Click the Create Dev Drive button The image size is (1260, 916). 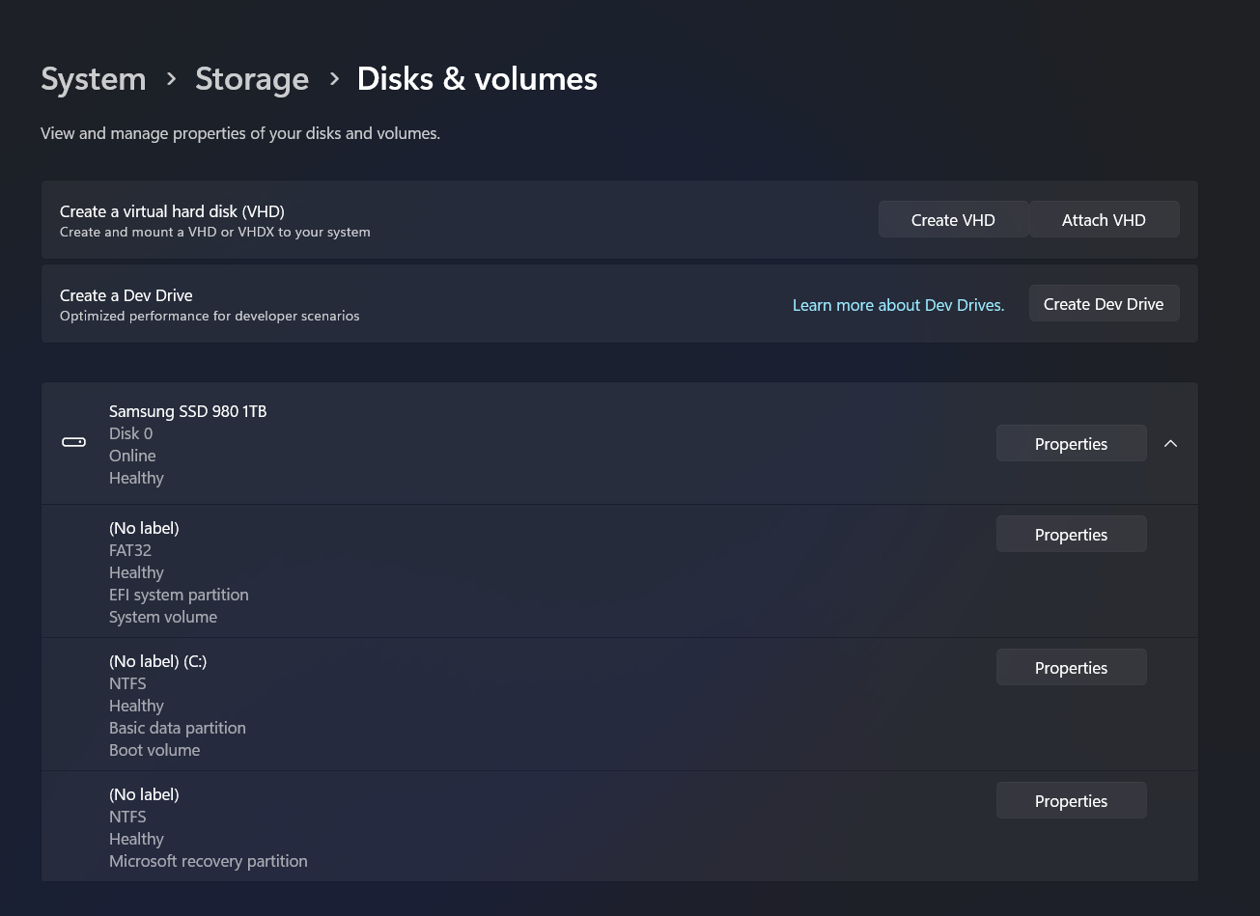pyautogui.click(x=1104, y=303)
